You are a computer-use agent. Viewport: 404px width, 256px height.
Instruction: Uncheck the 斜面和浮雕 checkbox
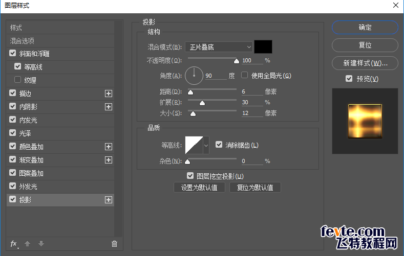pyautogui.click(x=13, y=53)
